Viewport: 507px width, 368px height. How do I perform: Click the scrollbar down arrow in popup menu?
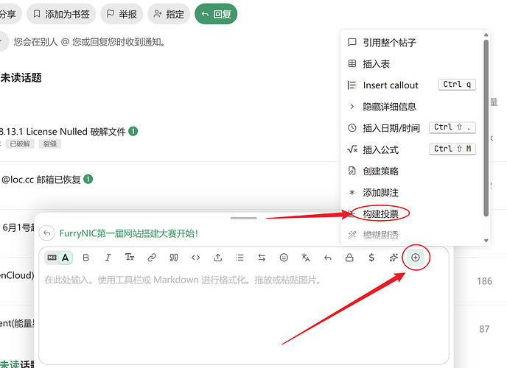[486, 241]
